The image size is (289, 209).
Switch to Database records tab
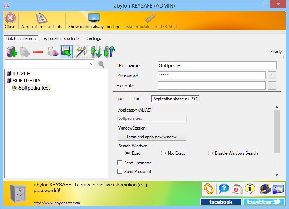[x=21, y=39]
